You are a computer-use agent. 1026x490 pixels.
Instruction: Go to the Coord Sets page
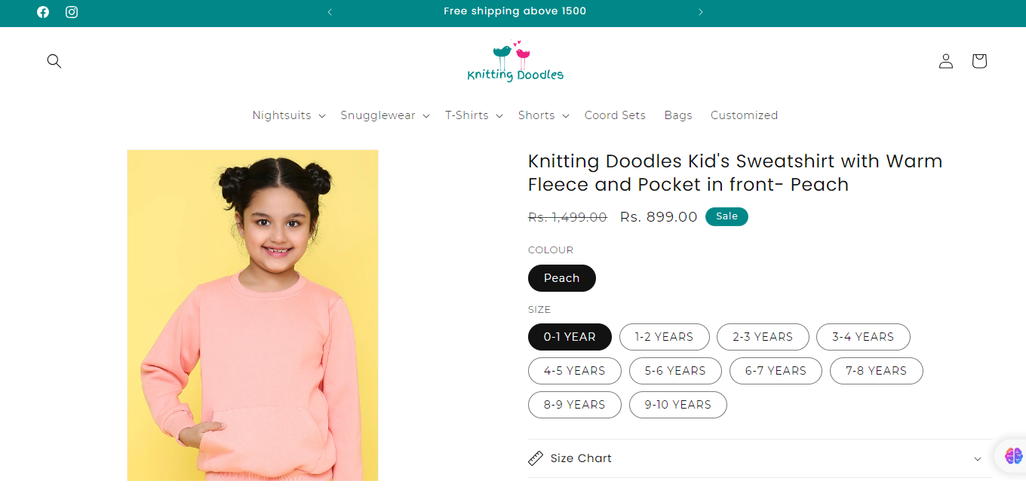point(615,115)
